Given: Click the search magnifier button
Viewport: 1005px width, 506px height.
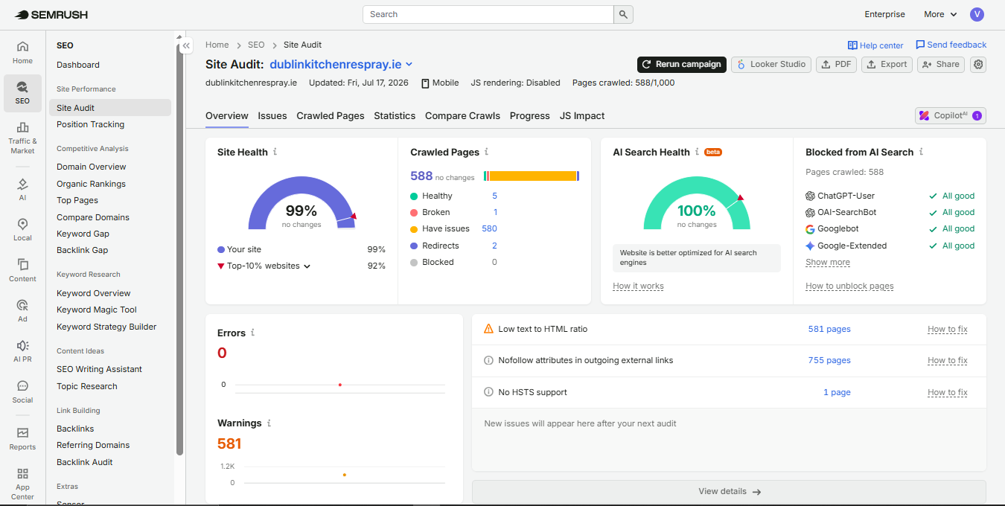Looking at the screenshot, I should click(x=623, y=14).
